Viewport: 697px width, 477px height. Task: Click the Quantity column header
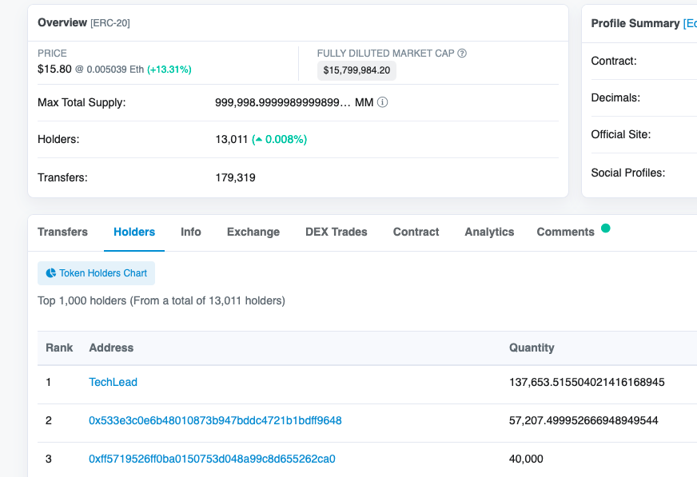tap(532, 348)
